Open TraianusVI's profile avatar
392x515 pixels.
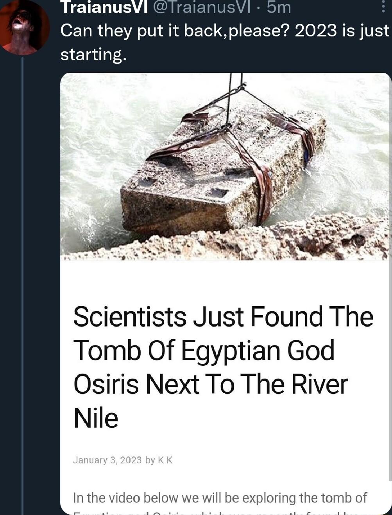(x=24, y=27)
